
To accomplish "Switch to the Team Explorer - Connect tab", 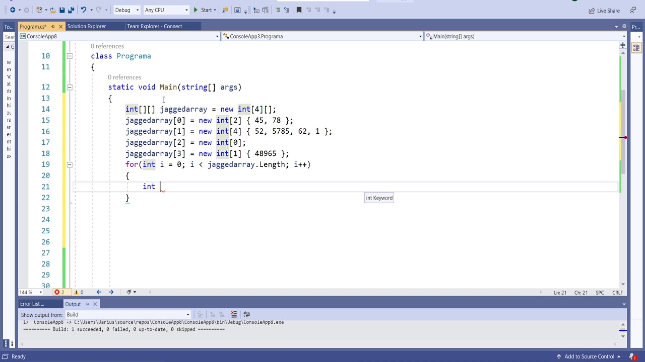I will pyautogui.click(x=155, y=26).
